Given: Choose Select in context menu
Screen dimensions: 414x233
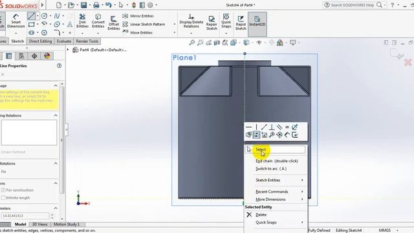Looking at the screenshot, I should pos(276,150).
